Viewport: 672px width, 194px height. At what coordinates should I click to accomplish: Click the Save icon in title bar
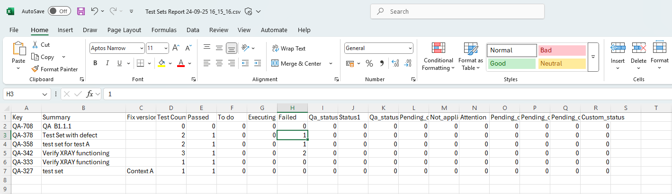tap(81, 11)
